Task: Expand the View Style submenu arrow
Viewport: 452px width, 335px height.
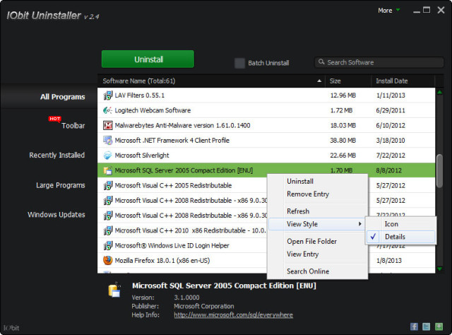Action: [x=359, y=224]
